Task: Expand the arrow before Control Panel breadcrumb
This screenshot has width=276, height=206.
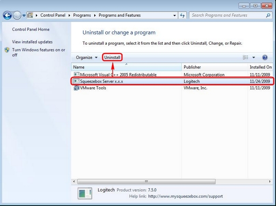Action: click(37, 15)
